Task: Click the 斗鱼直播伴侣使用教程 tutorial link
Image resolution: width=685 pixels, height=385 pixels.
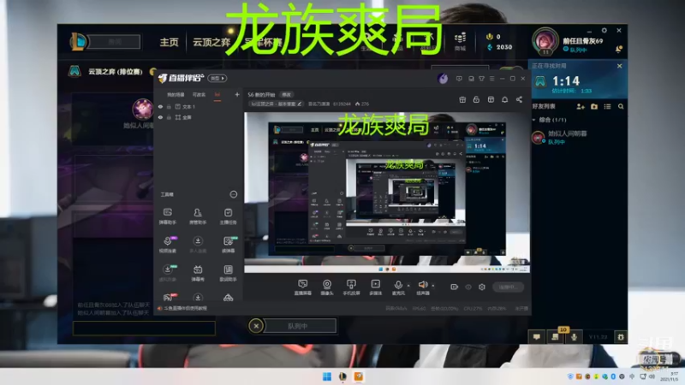Action: point(185,308)
